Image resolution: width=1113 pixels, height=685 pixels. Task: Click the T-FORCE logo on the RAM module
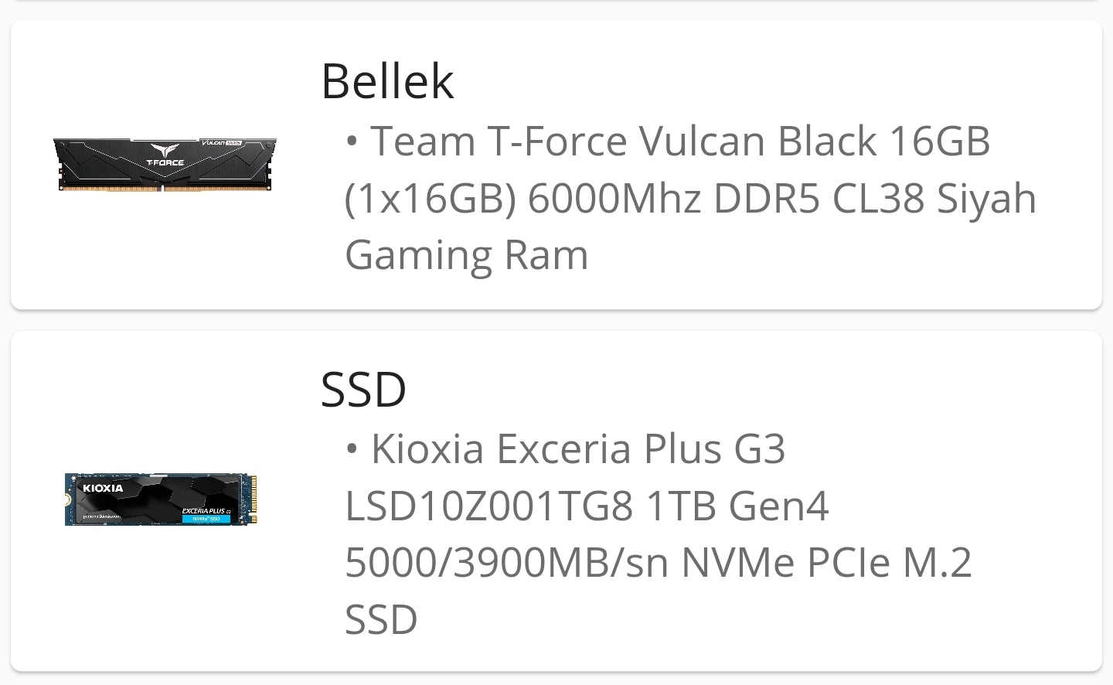[165, 155]
